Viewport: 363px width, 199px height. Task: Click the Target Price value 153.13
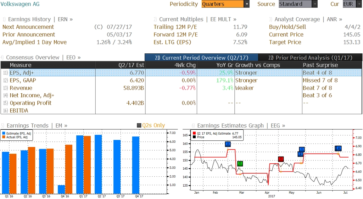tap(352, 42)
